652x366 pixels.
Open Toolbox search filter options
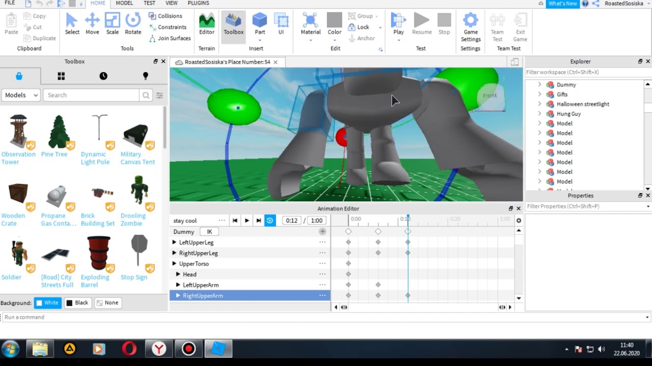pos(159,95)
